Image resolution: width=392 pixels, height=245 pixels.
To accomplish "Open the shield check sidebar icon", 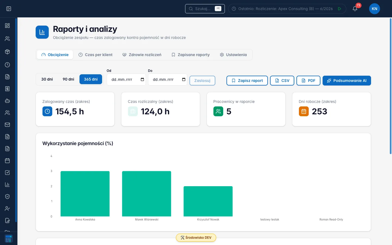I will (x=7, y=197).
